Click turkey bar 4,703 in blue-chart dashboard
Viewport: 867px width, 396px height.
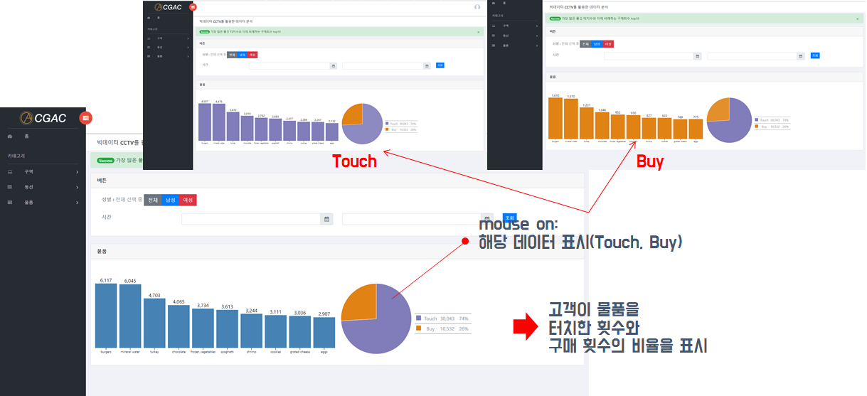[154, 322]
